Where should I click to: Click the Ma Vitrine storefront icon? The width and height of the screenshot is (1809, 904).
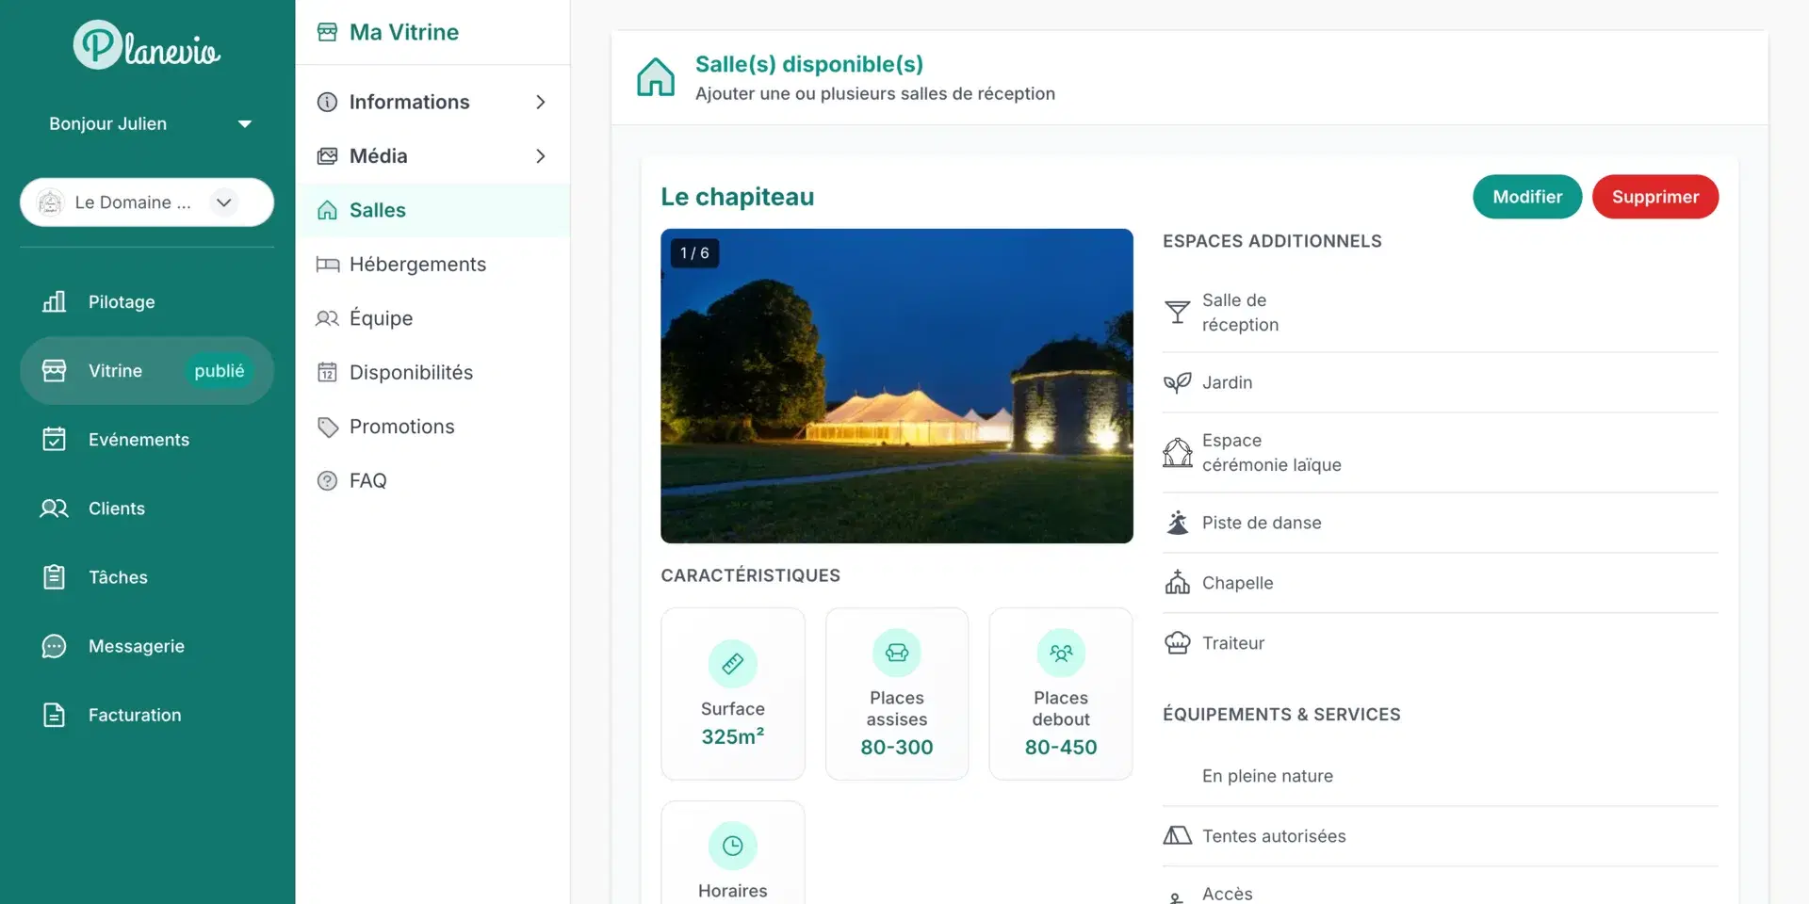327,32
